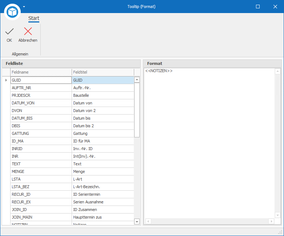Click the Datum bis 2 cell
The image size is (284, 236).
[103, 126]
